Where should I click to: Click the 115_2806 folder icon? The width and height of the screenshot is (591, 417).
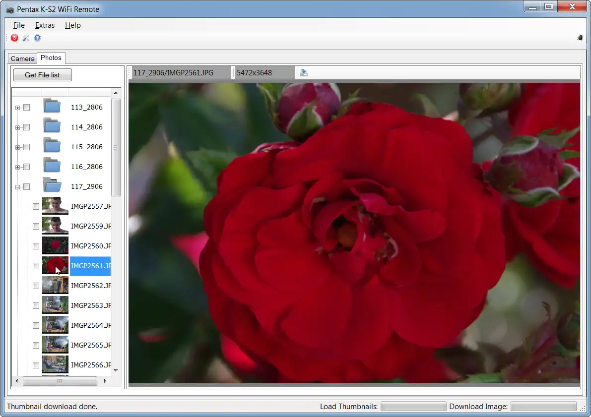coord(52,146)
